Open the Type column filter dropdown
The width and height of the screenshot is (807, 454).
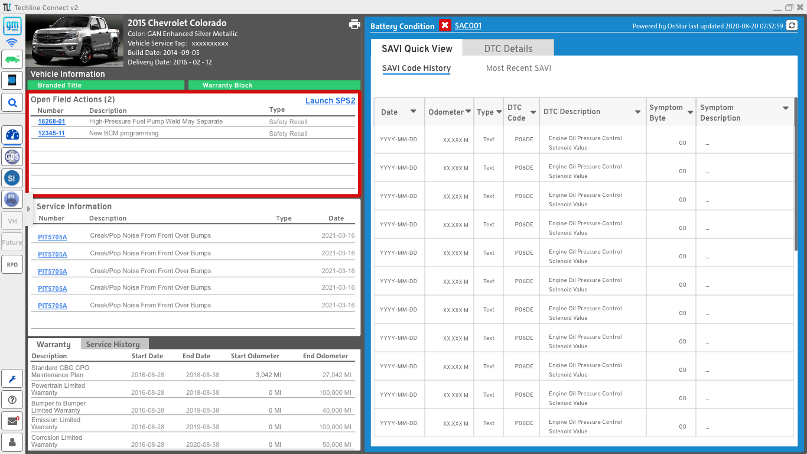click(x=499, y=112)
